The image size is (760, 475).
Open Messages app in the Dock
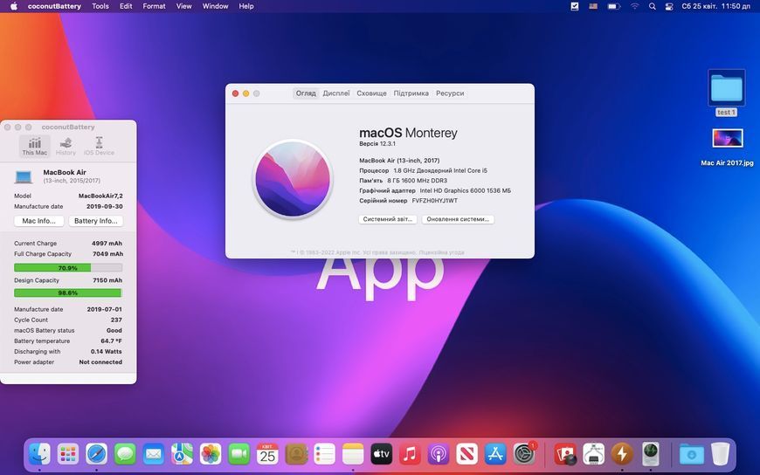tap(125, 454)
